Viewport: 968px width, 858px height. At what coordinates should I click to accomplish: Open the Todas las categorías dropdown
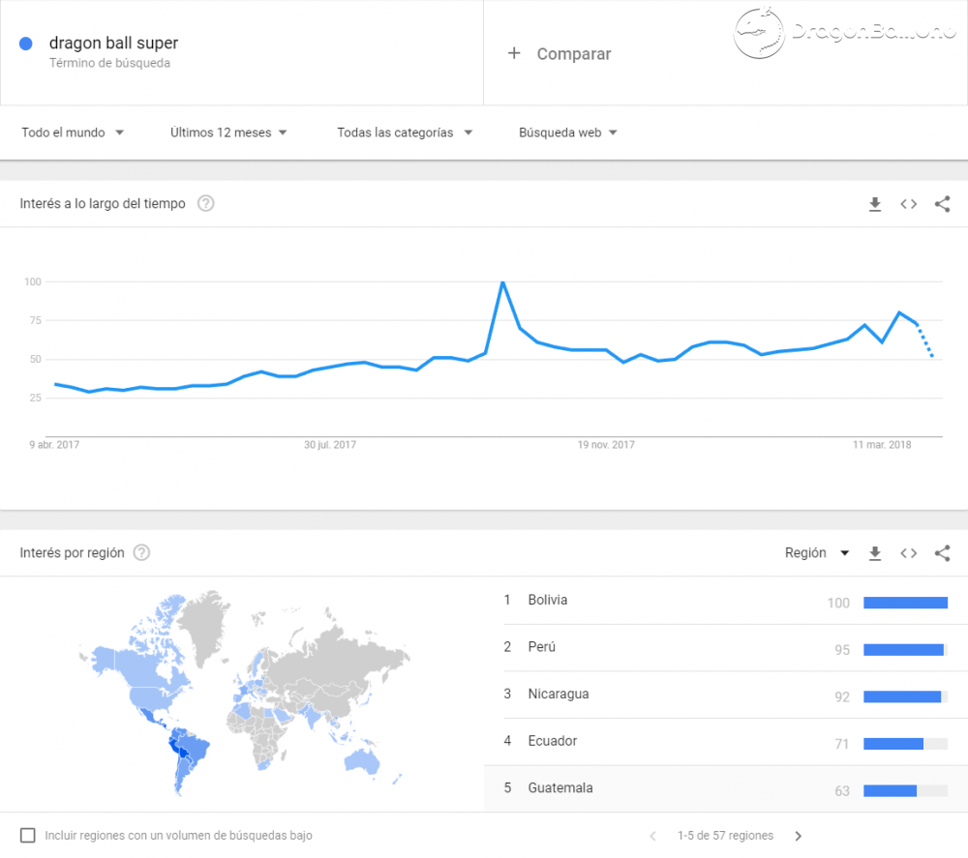405,133
